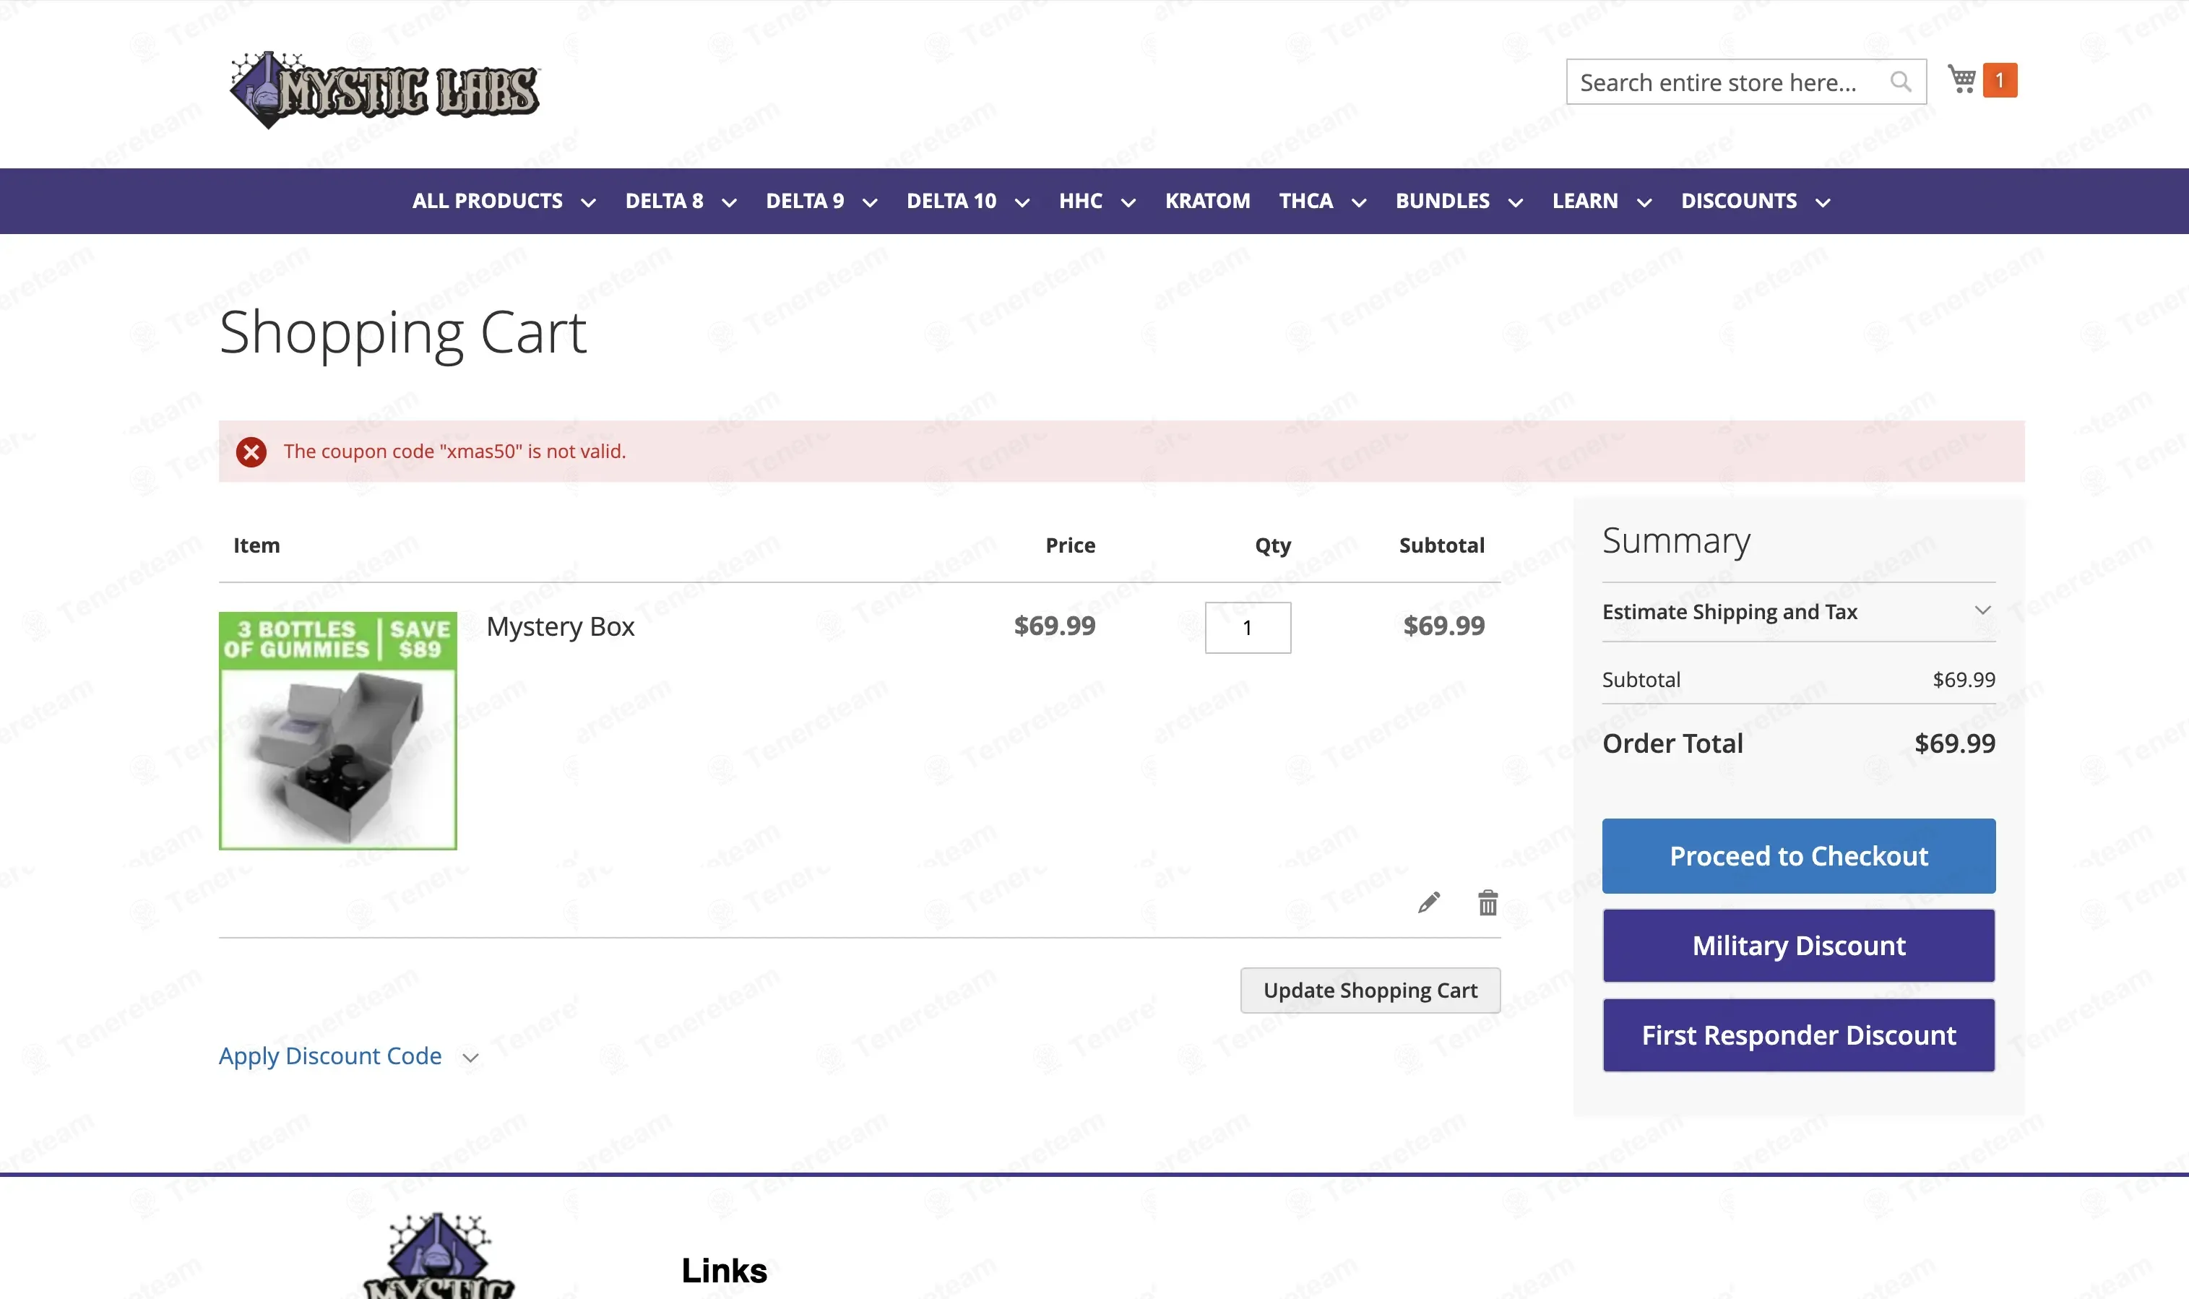Viewport: 2189px width, 1299px height.
Task: Open the BUNDLES menu
Action: (1443, 202)
